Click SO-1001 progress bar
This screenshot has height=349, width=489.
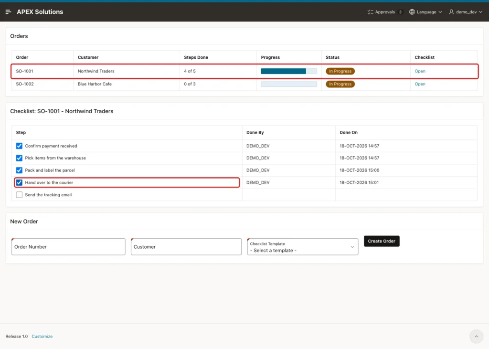289,71
